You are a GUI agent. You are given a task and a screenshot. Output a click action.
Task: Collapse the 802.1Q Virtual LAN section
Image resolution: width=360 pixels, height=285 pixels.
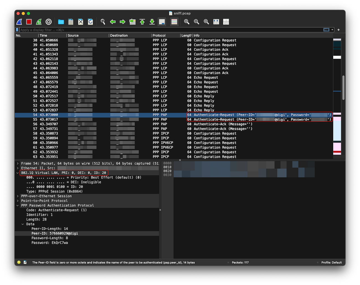pyautogui.click(x=18, y=173)
